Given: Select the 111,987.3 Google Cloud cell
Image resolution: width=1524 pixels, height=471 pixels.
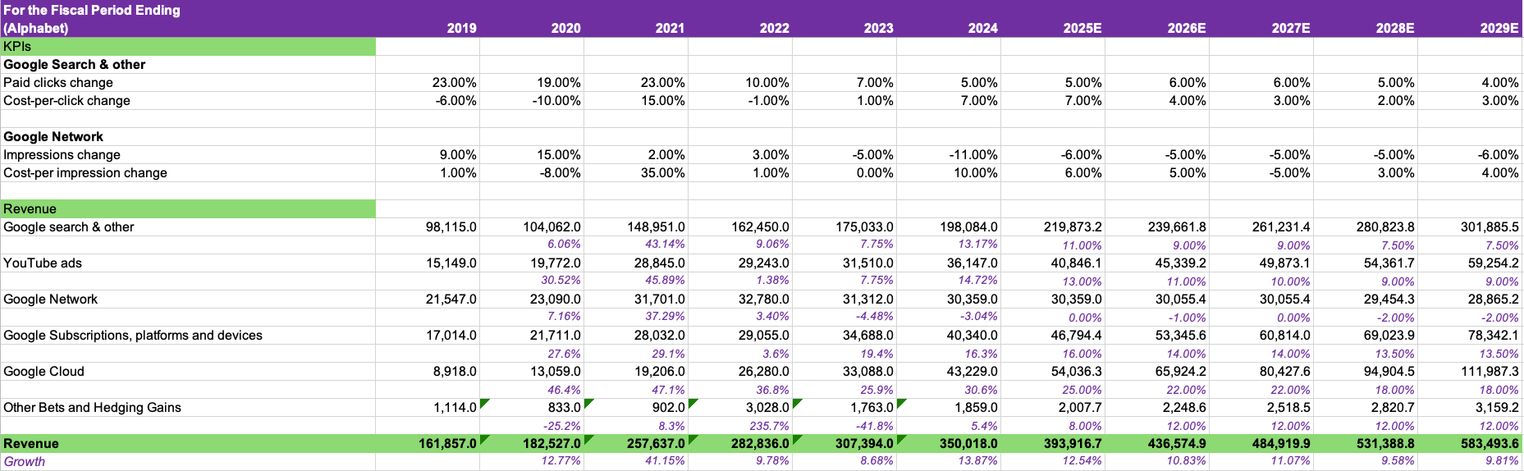Looking at the screenshot, I should point(1490,372).
